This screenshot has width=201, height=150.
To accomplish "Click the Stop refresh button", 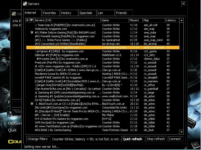I will (x=156, y=139).
